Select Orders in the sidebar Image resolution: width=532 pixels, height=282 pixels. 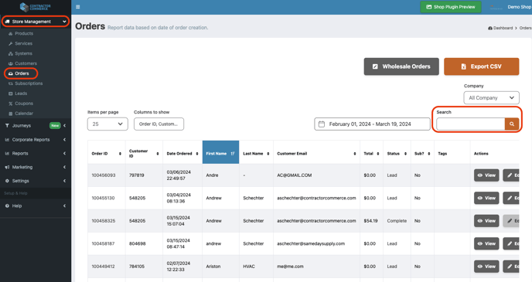[x=21, y=73]
